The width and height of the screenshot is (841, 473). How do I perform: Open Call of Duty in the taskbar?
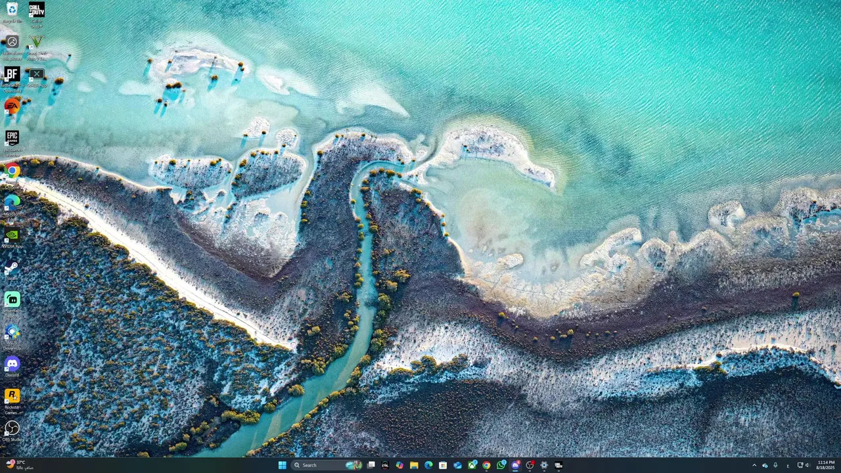pos(558,465)
